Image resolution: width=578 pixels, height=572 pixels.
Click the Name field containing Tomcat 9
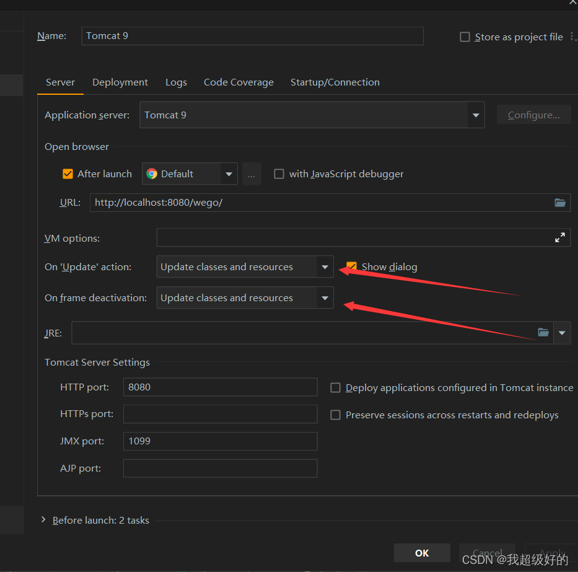click(253, 36)
